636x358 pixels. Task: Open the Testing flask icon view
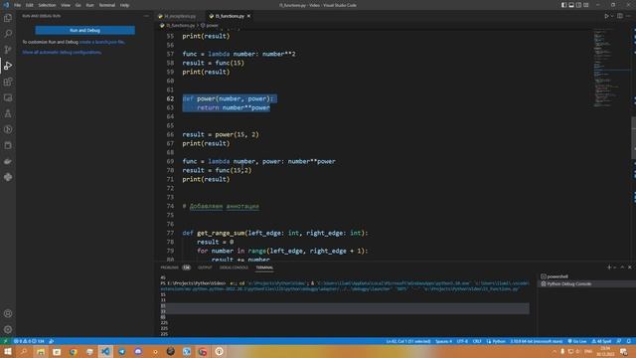(x=8, y=113)
